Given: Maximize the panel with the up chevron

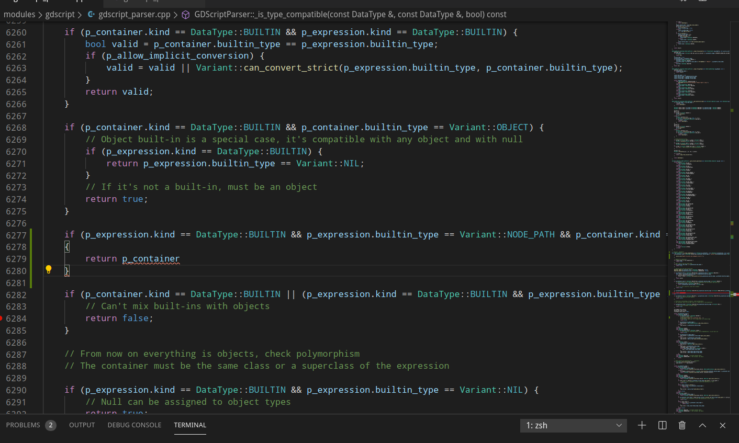Looking at the screenshot, I should pyautogui.click(x=702, y=425).
